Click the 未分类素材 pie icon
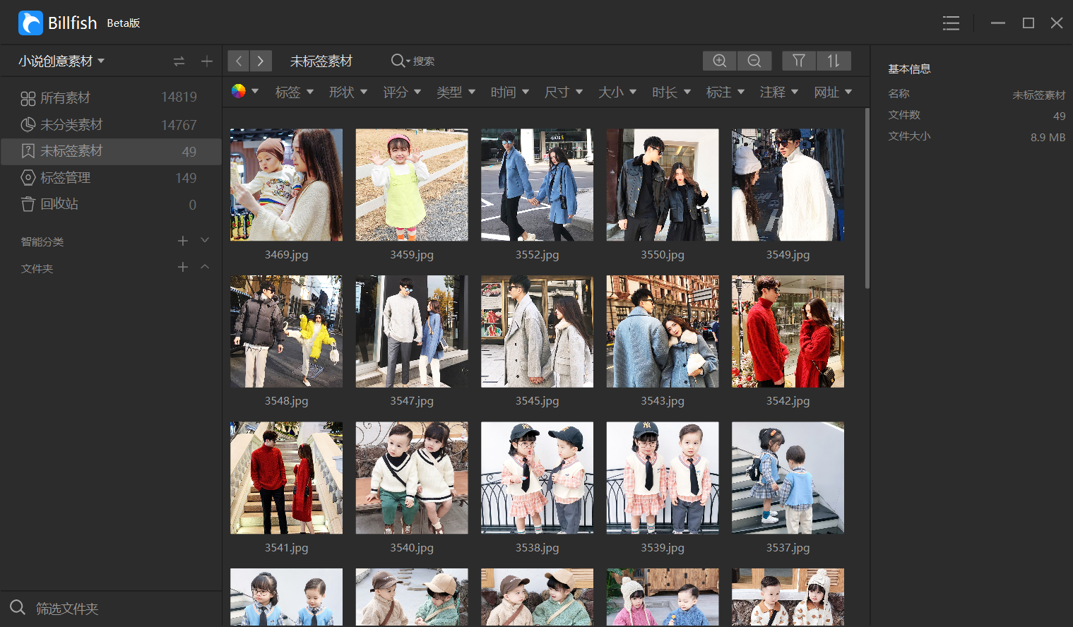 [x=28, y=124]
